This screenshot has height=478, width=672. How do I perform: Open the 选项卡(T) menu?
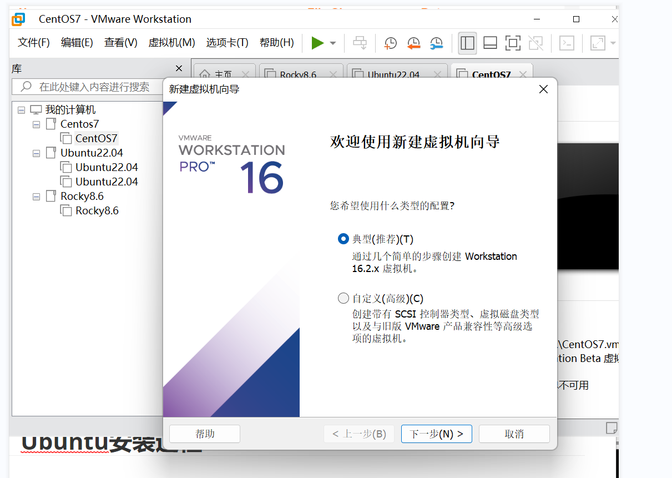click(228, 43)
